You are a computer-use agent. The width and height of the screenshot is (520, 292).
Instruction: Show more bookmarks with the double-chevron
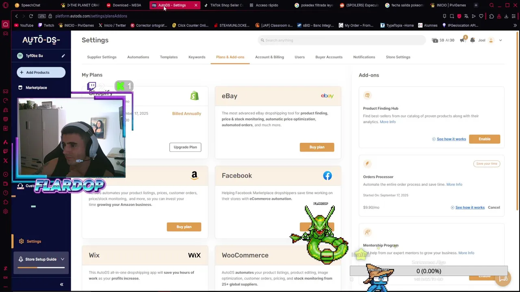coord(515,26)
